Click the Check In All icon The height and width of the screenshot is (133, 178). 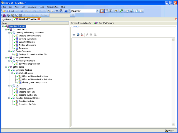pyautogui.click(x=132, y=11)
